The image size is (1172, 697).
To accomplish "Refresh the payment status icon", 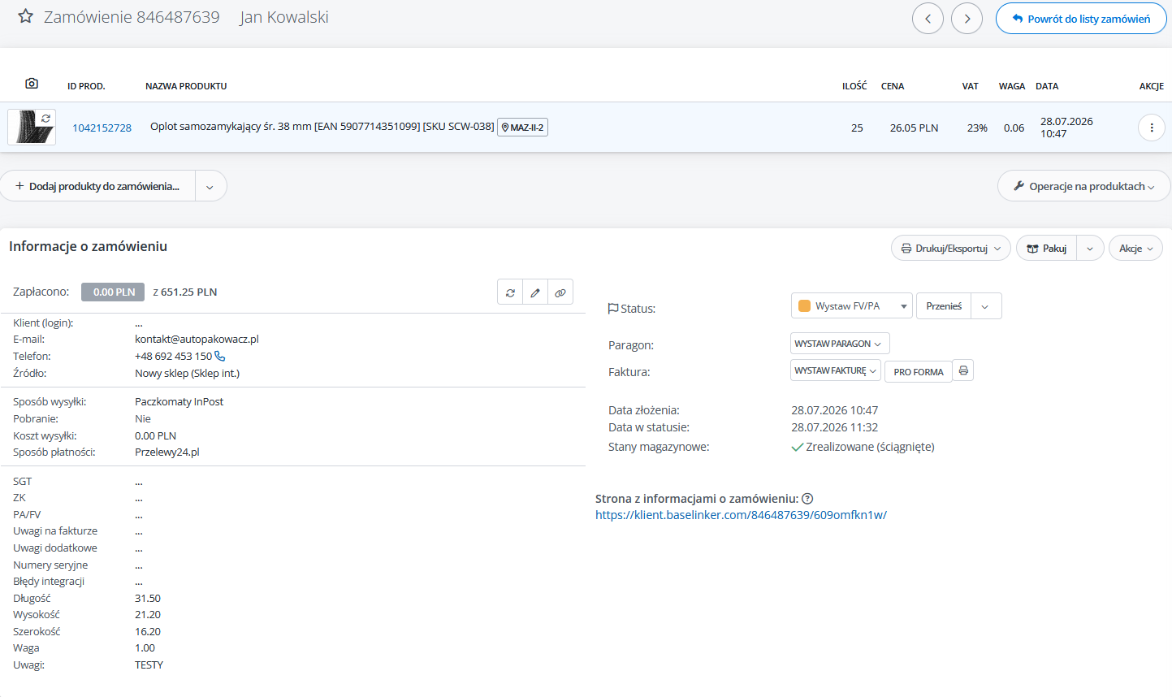I will pos(510,292).
